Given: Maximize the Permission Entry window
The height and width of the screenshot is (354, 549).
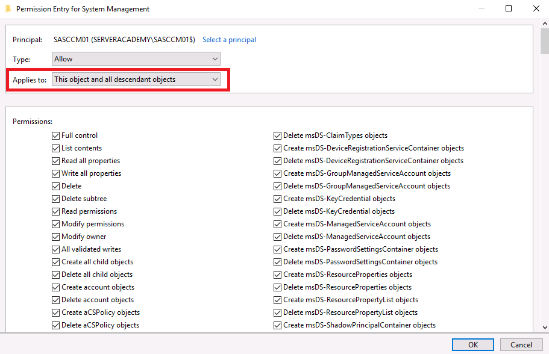Looking at the screenshot, I should tap(509, 8).
